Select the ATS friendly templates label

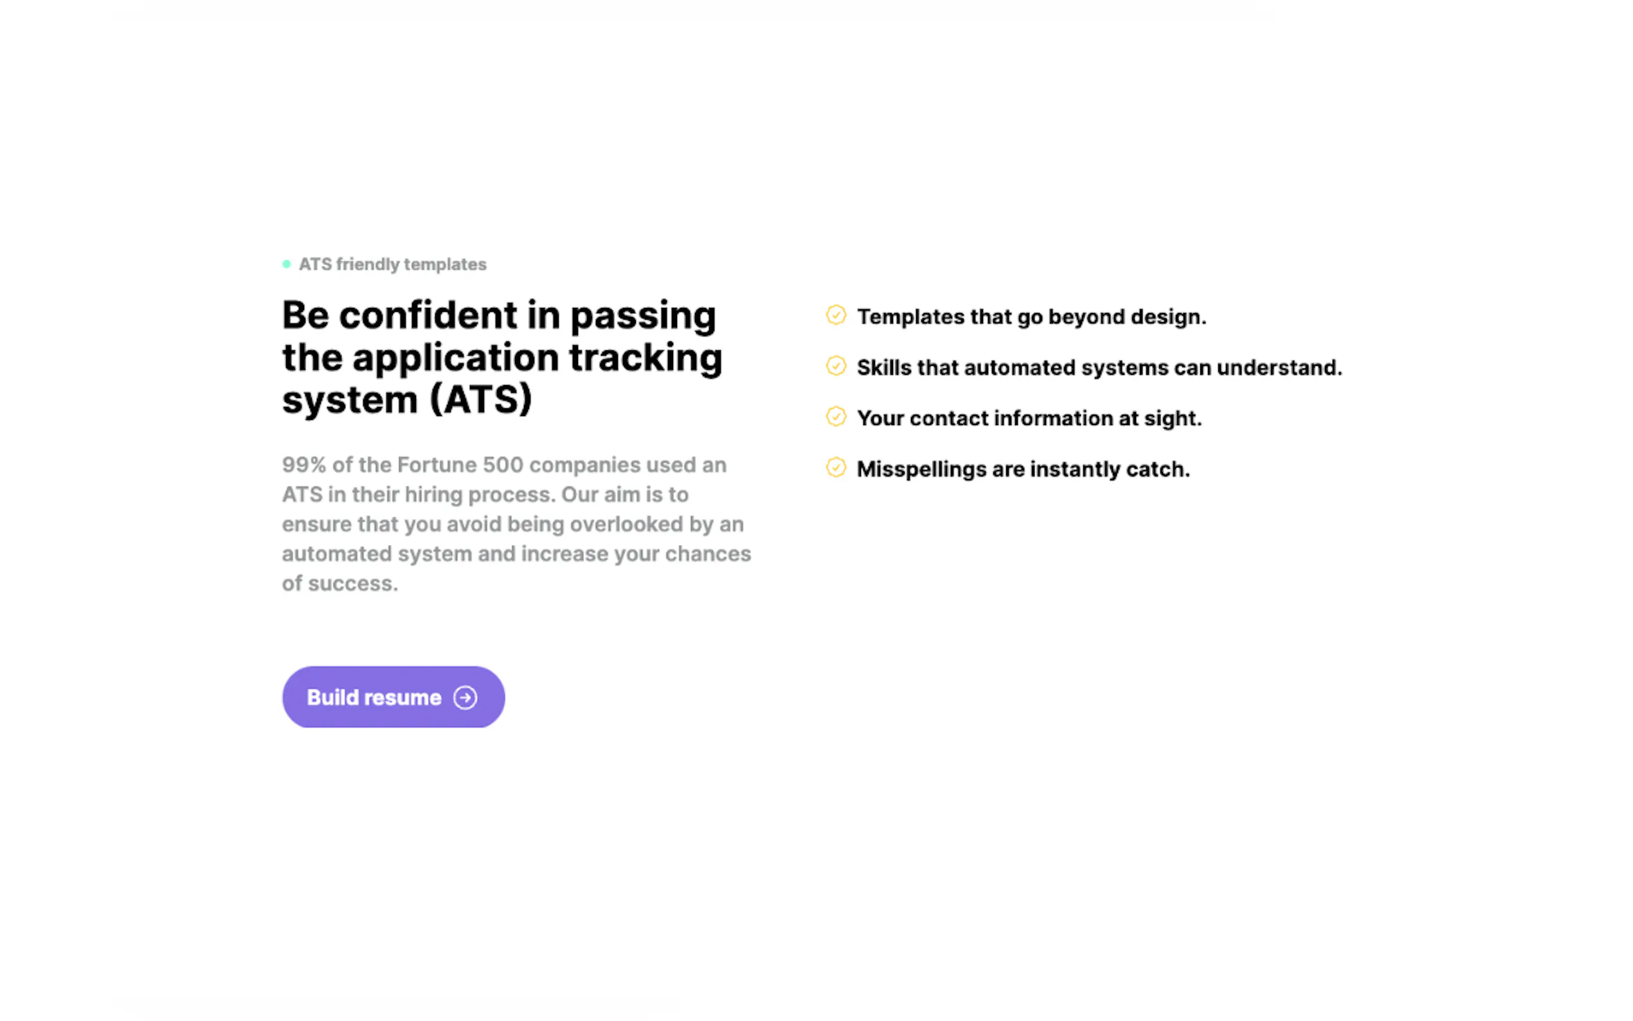tap(392, 264)
